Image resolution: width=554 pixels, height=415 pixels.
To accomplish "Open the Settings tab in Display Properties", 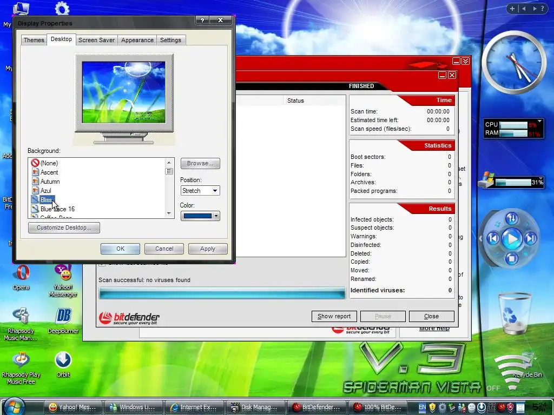I will point(170,40).
